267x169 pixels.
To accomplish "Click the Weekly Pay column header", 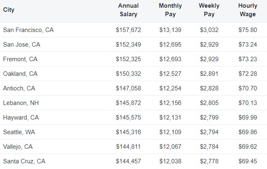I will pyautogui.click(x=209, y=10).
